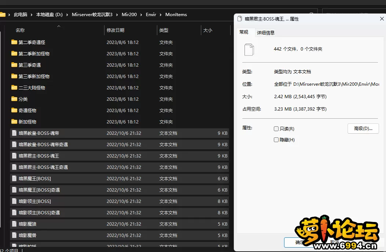Click the 暗影魔兽 file icon

14,235
